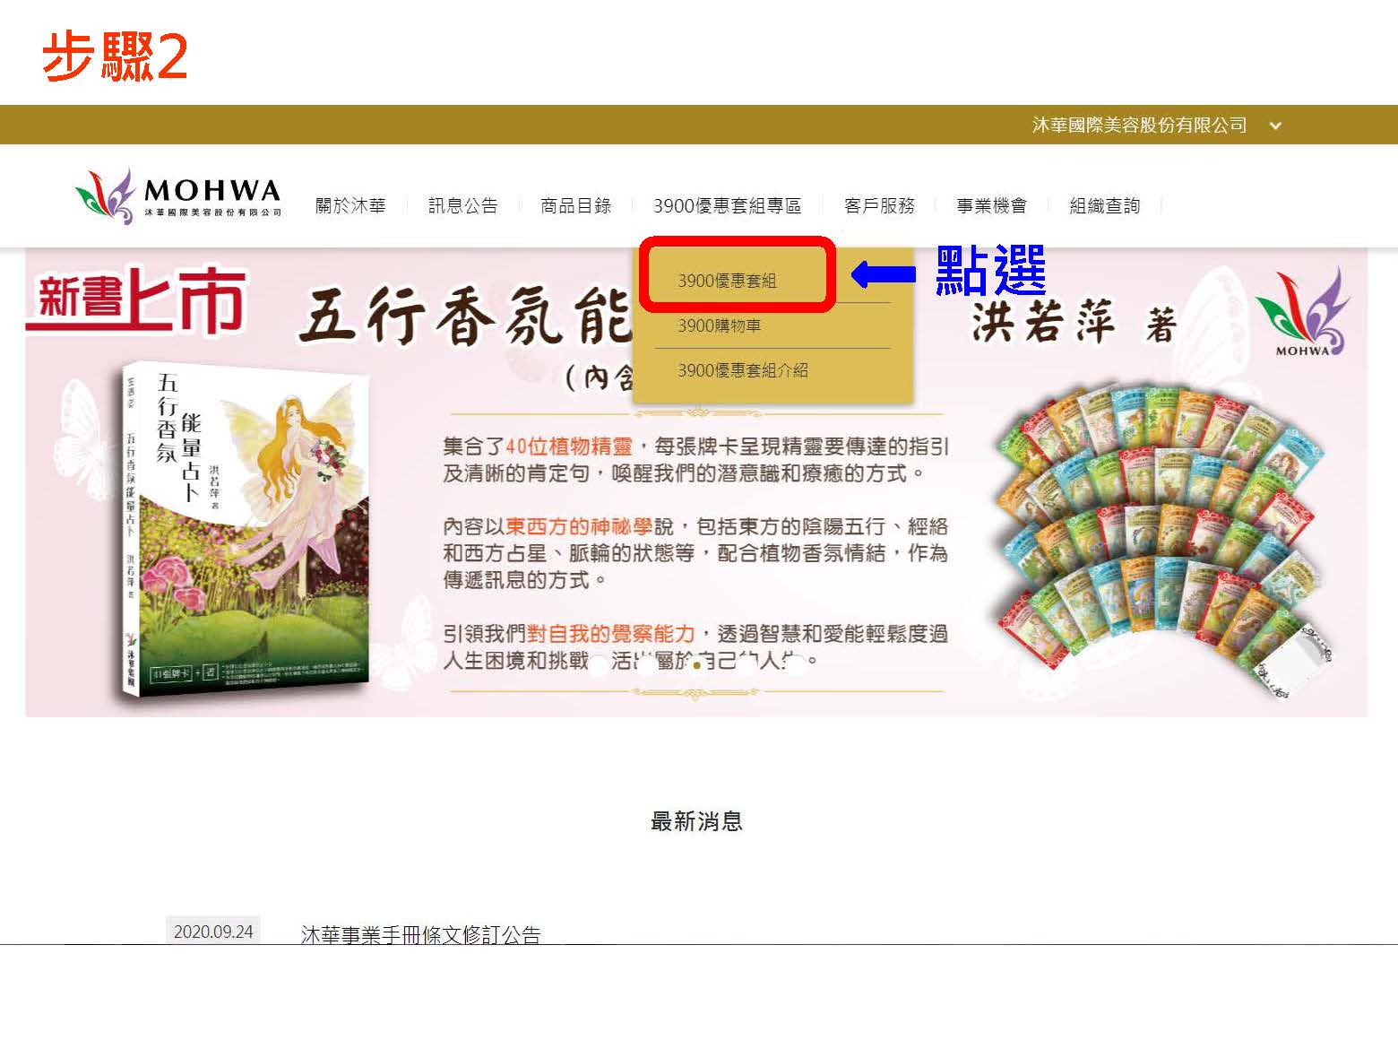Open the 商品目錄 menu
The width and height of the screenshot is (1398, 1049).
click(x=576, y=206)
